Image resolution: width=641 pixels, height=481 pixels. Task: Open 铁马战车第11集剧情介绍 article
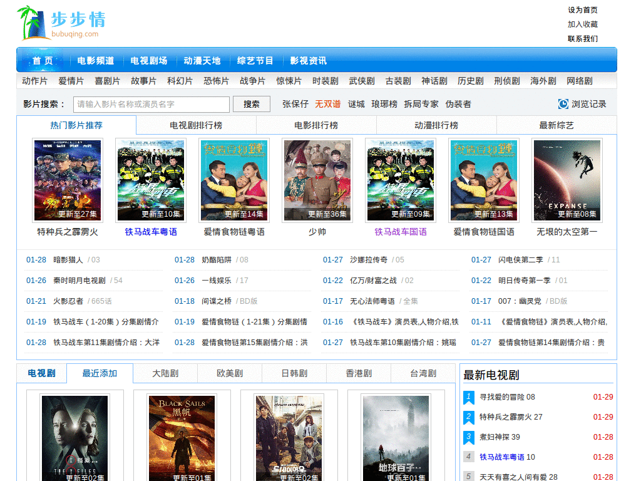pos(106,343)
